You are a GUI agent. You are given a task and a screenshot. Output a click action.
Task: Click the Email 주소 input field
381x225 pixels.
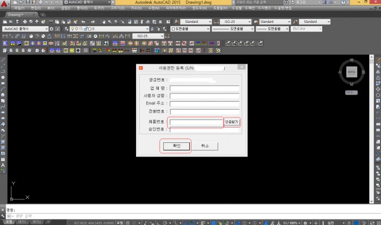pos(204,104)
